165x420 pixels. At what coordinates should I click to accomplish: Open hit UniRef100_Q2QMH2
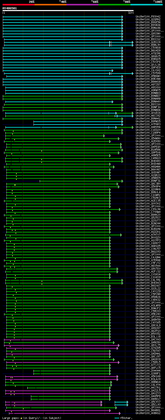[x=148, y=20]
